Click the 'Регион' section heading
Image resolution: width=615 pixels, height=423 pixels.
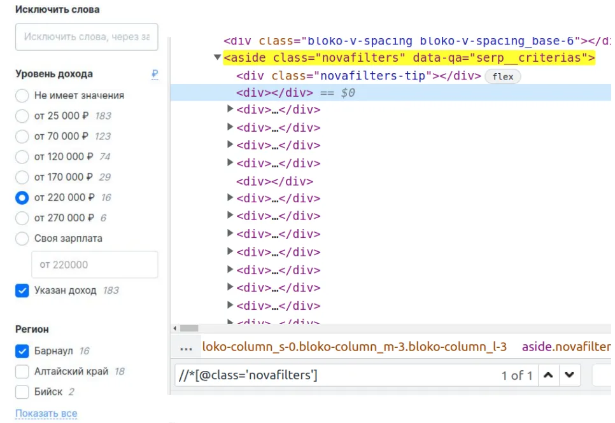point(32,329)
